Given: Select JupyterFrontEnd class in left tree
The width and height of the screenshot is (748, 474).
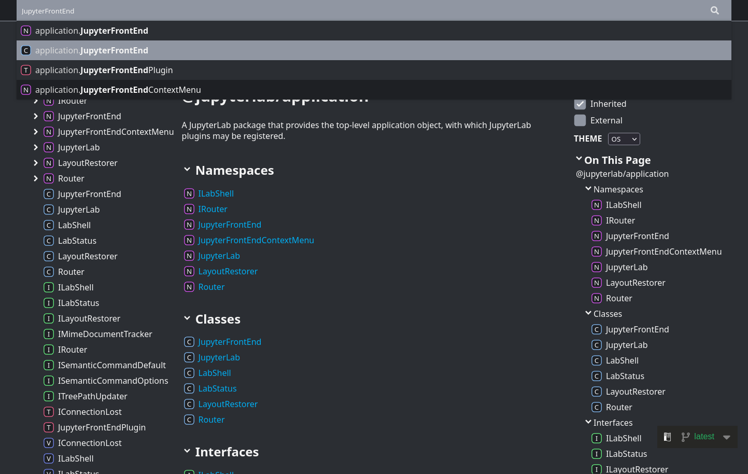Looking at the screenshot, I should pos(89,194).
